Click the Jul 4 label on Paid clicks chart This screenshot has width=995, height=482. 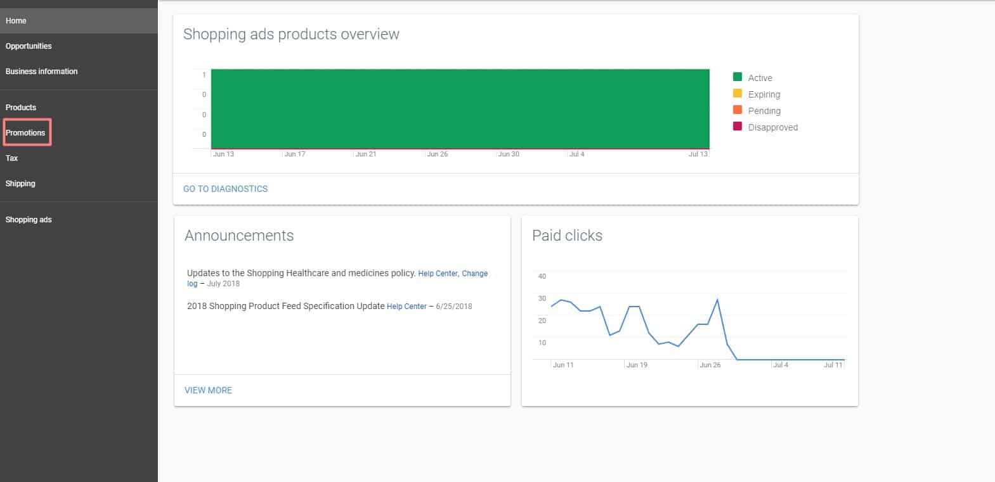click(781, 365)
